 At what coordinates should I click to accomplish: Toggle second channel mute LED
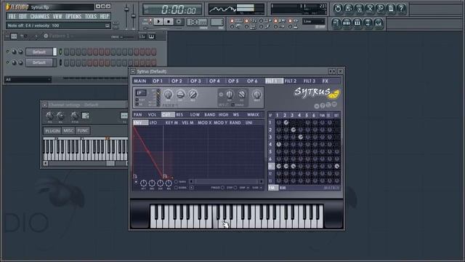tap(8, 62)
